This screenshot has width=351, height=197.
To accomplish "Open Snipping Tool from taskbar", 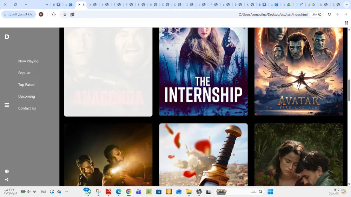I will [98, 192].
